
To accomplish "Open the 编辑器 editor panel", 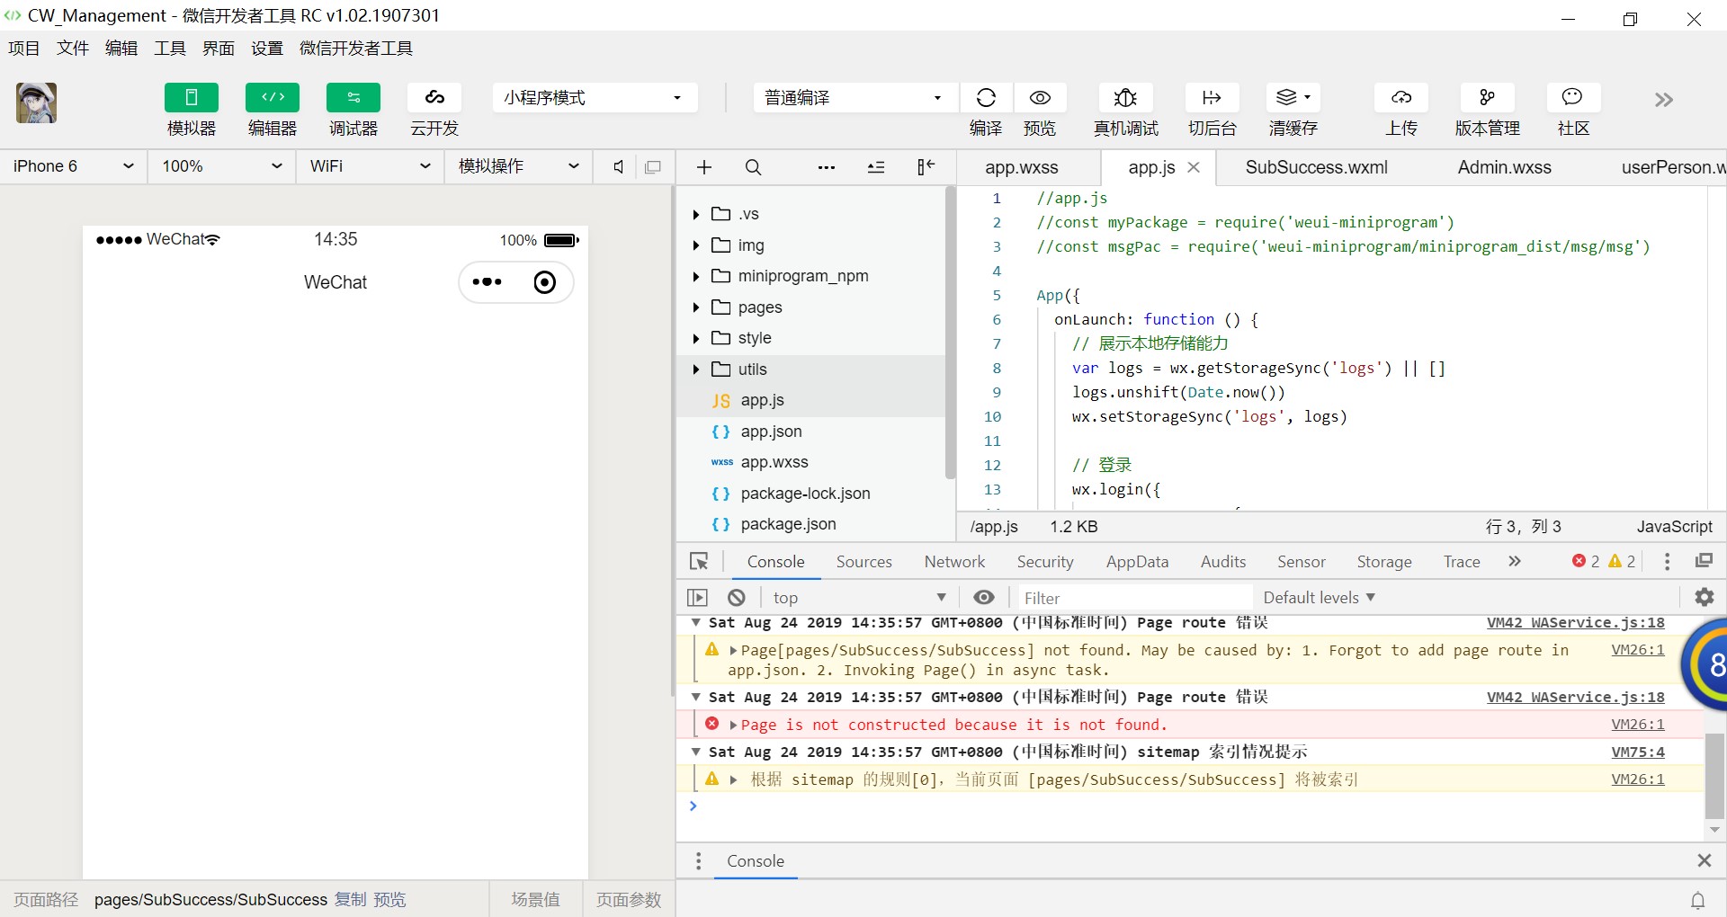I will point(272,110).
